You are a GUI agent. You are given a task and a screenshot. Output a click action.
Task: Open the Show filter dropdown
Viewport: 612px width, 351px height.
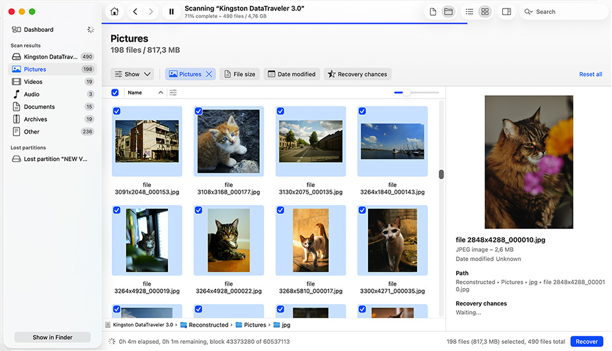(x=132, y=74)
